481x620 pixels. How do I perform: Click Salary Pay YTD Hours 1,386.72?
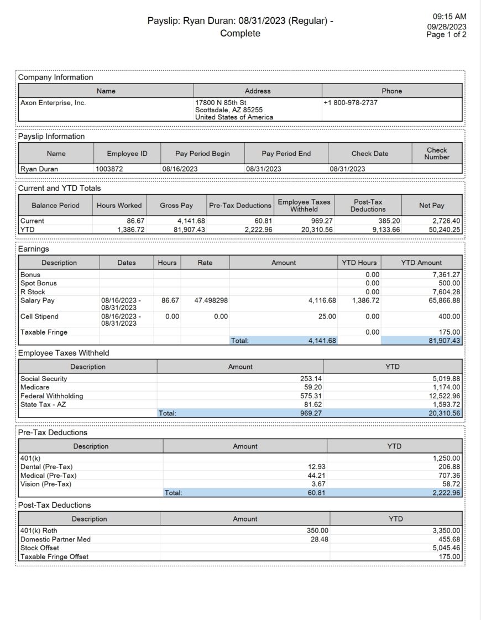tap(365, 300)
